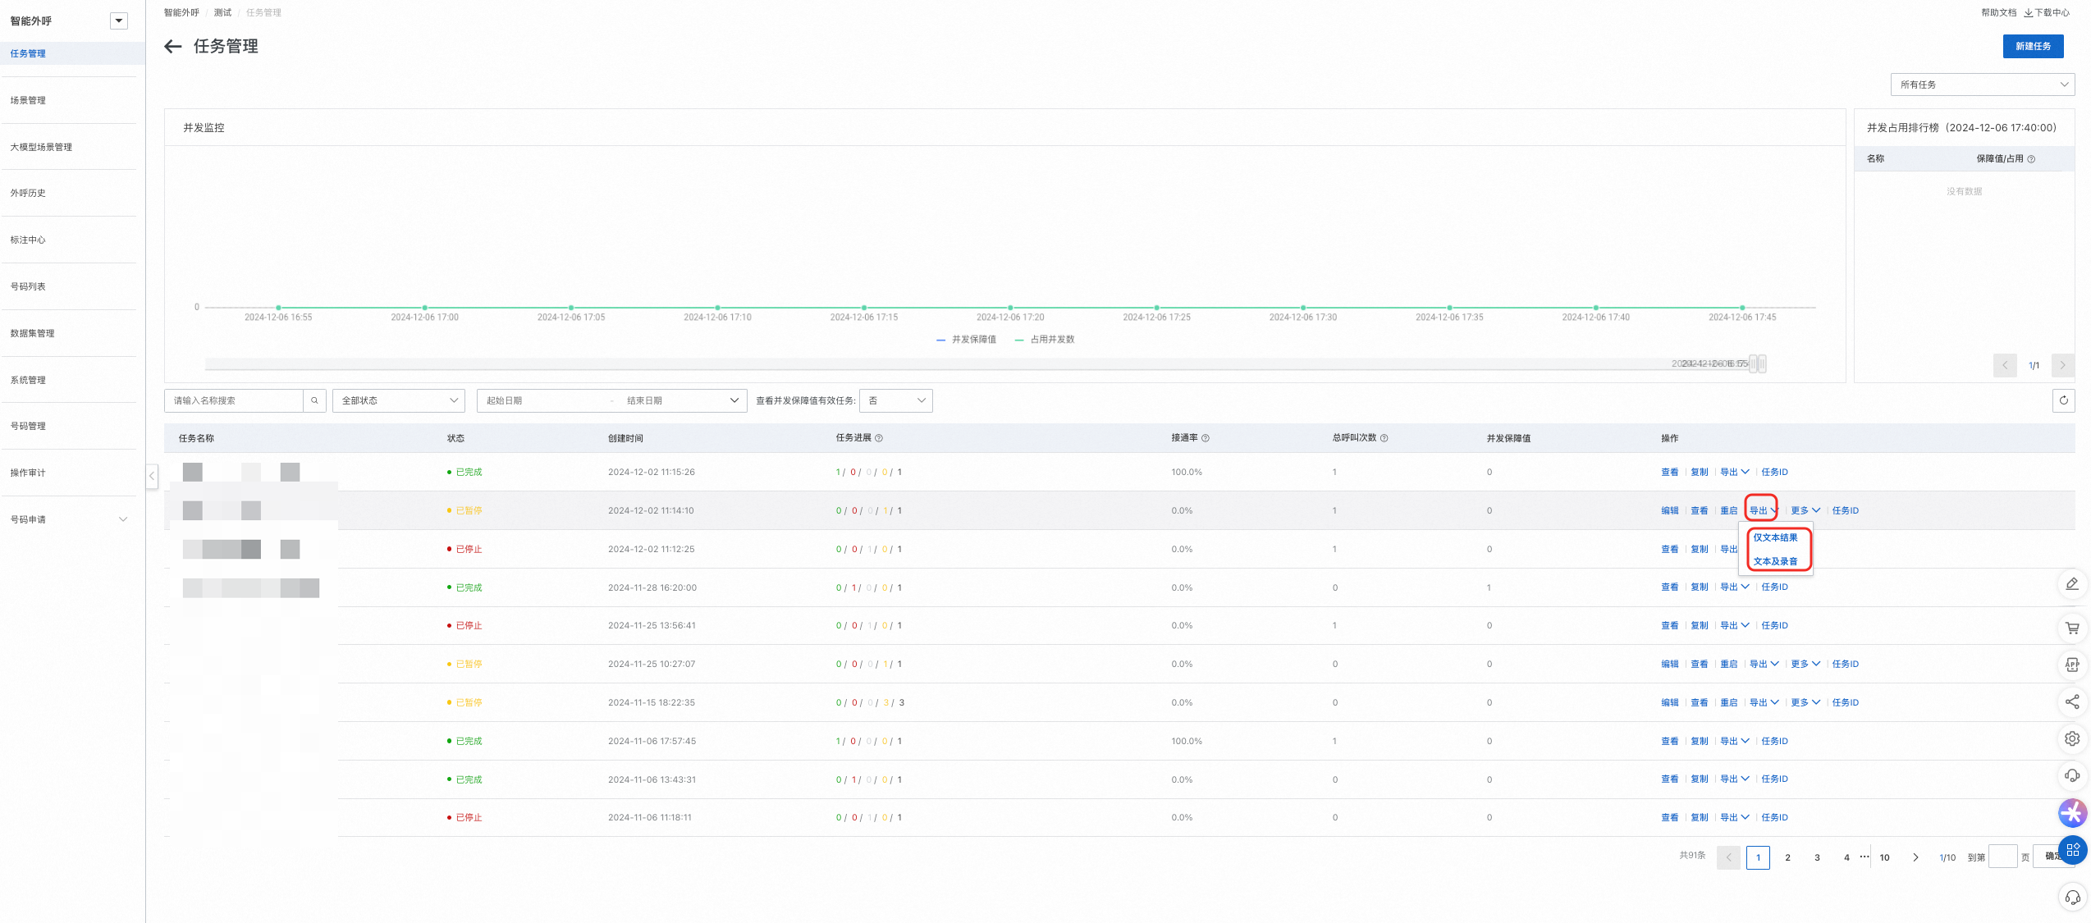Click 测试 breadcrumb link
This screenshot has width=2091, height=923.
pos(222,12)
